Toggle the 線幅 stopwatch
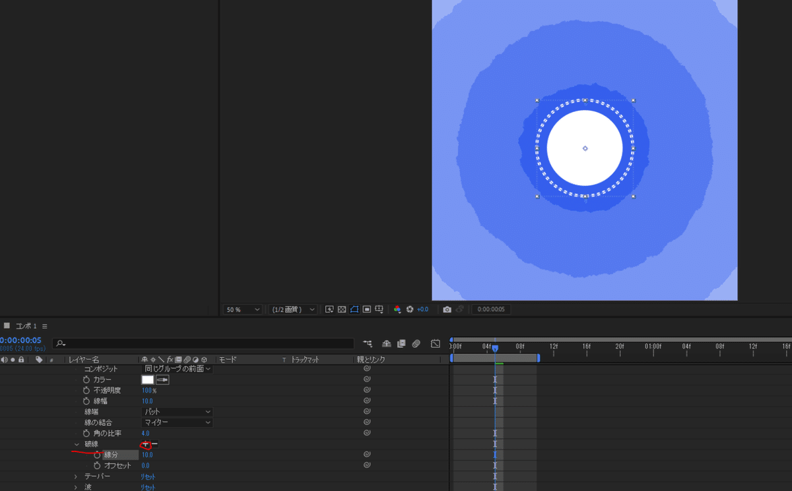 [86, 401]
